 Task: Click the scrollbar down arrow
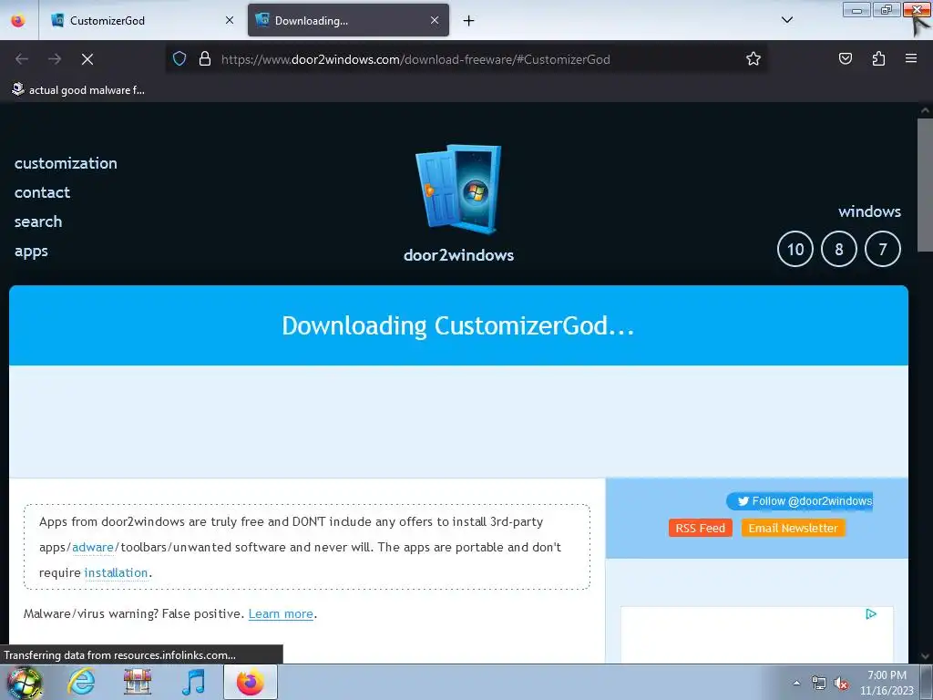pyautogui.click(x=926, y=656)
